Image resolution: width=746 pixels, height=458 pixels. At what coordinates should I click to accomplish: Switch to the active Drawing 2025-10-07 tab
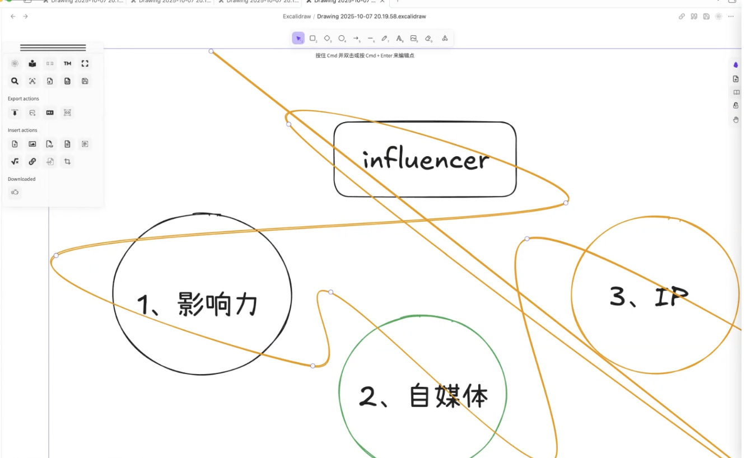344,2
